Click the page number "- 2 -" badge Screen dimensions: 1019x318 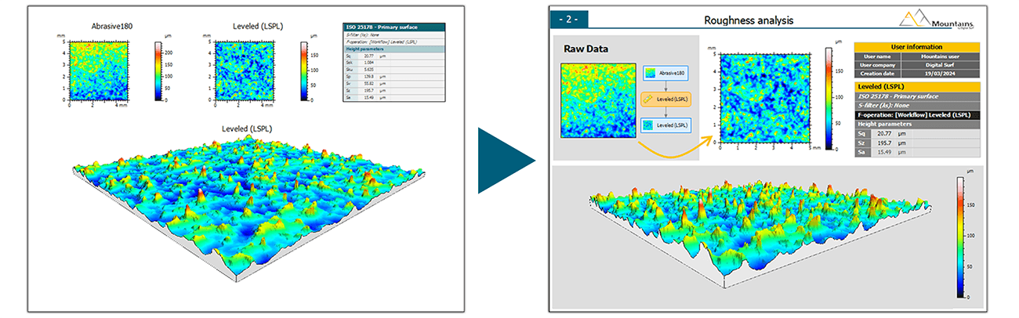pos(570,20)
